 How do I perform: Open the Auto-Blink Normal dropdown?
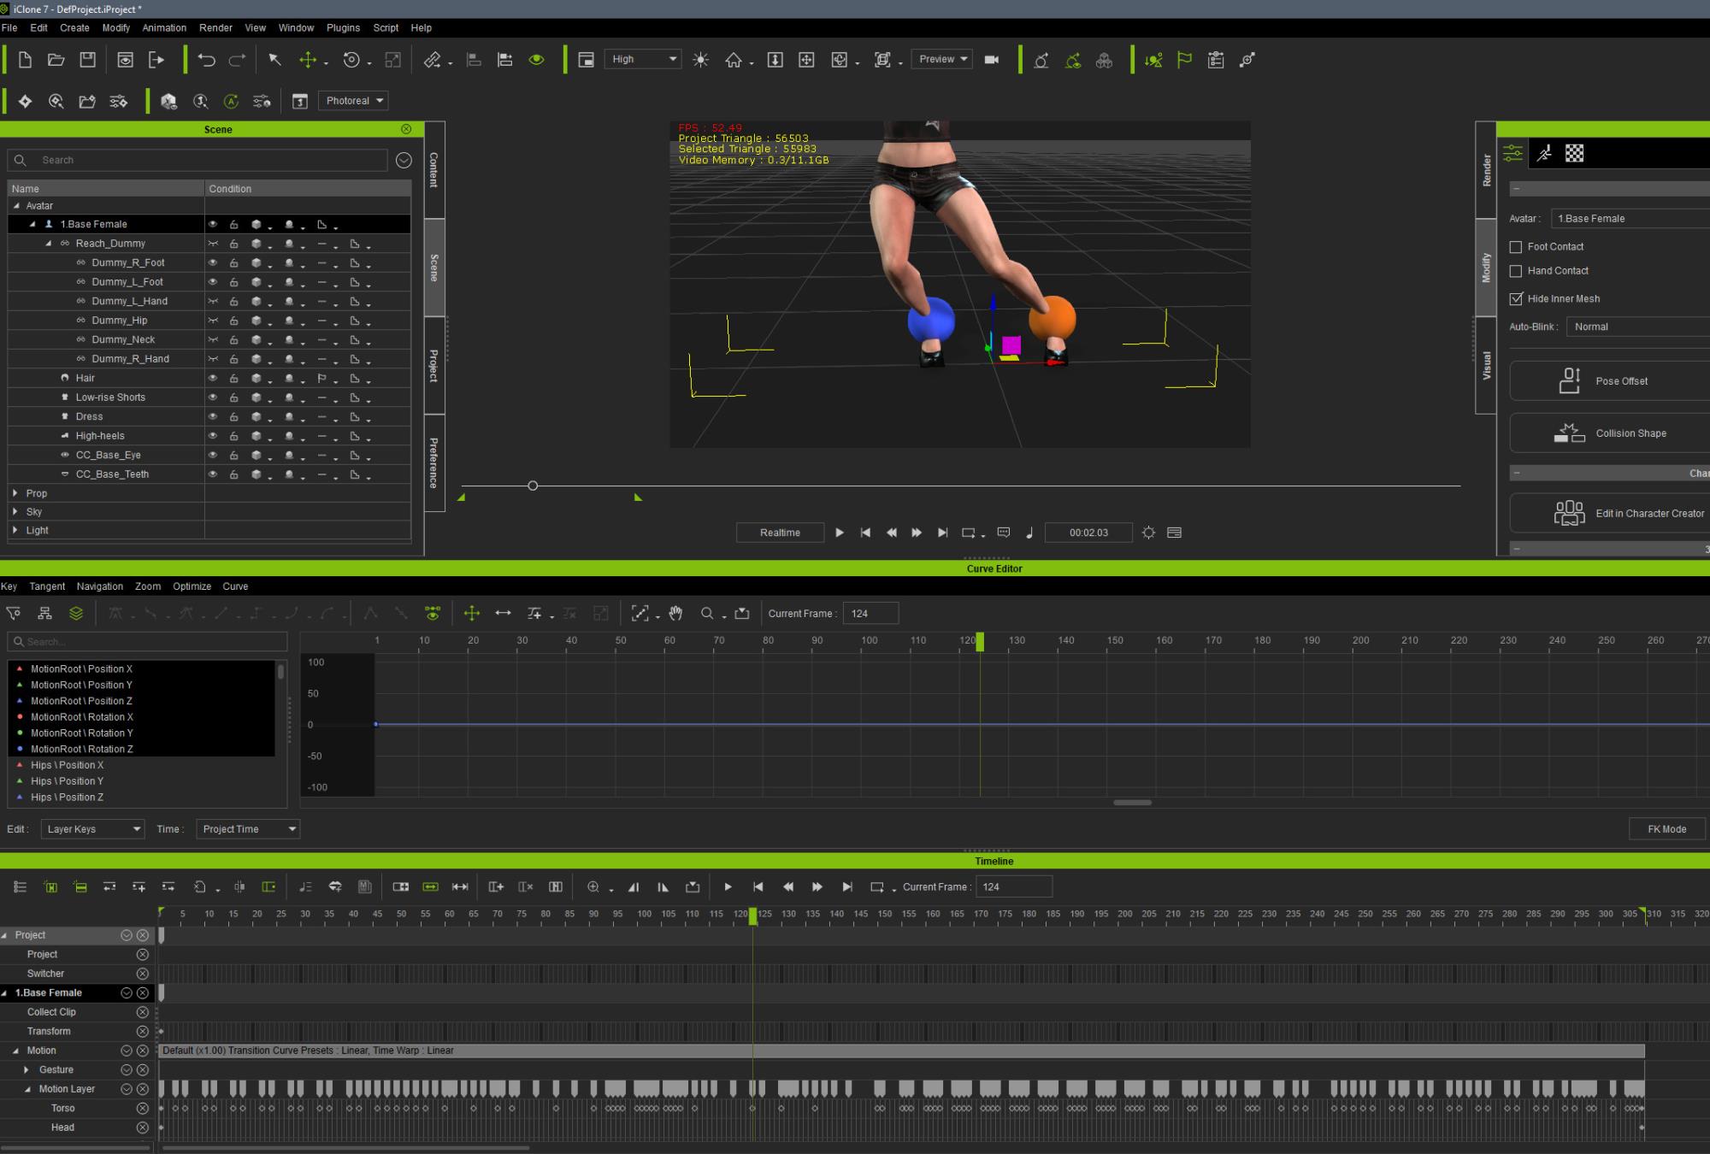tap(1637, 327)
